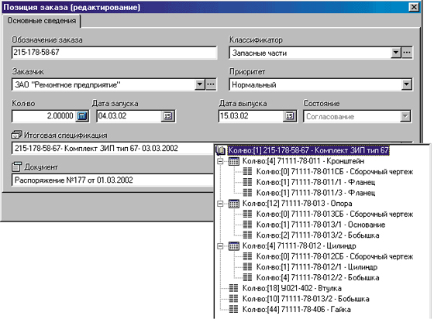Click grid icon of 71111-78-012/1 Цилиндр

[247, 267]
